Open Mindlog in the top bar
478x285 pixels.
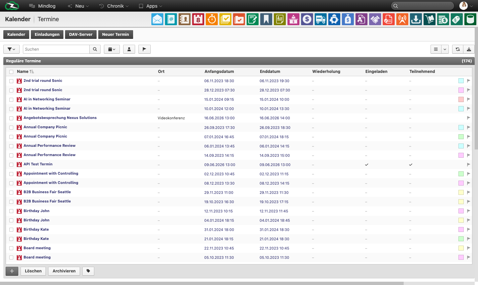[x=42, y=6]
